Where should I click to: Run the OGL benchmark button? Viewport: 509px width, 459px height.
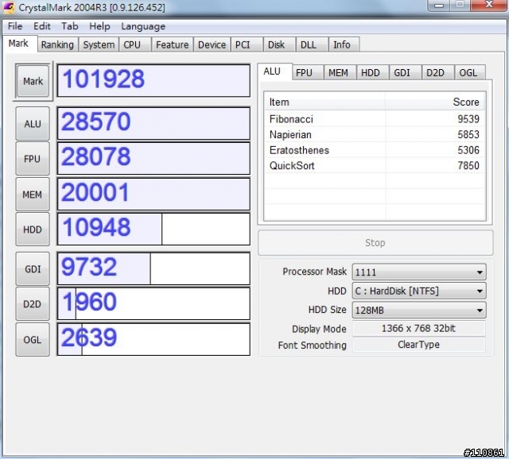click(x=33, y=340)
